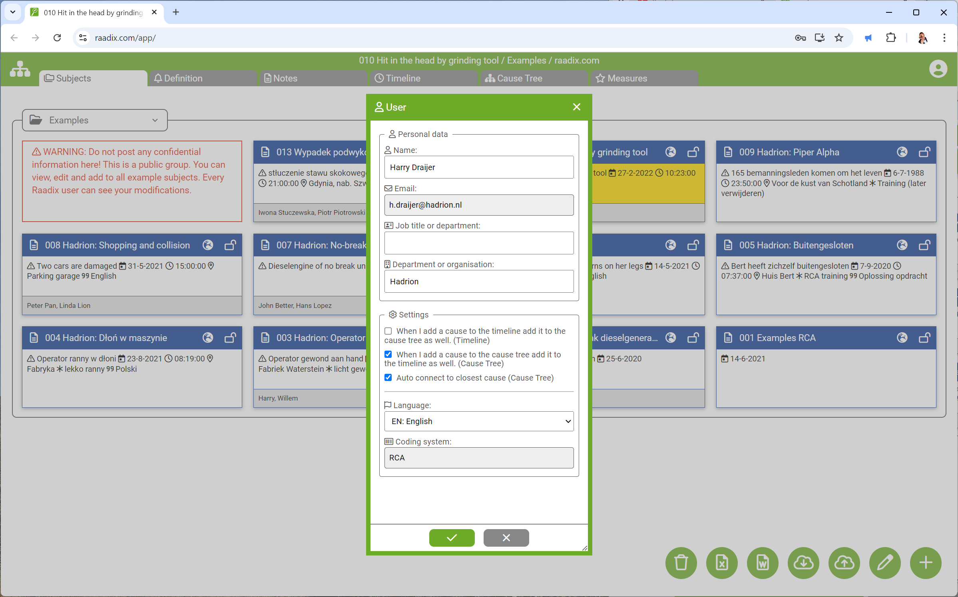Click the delete subject icon
Image resolution: width=958 pixels, height=597 pixels.
coord(681,563)
